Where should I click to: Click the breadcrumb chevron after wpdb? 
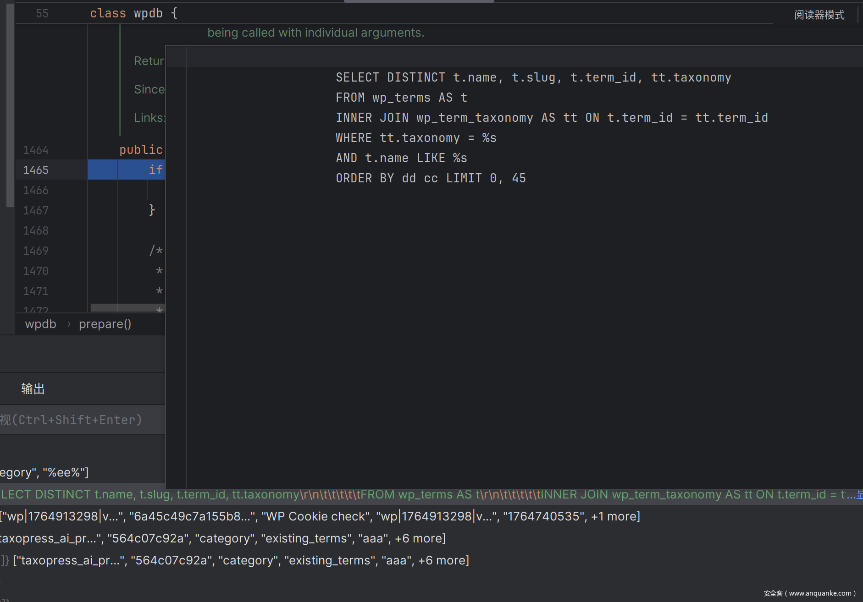(69, 324)
